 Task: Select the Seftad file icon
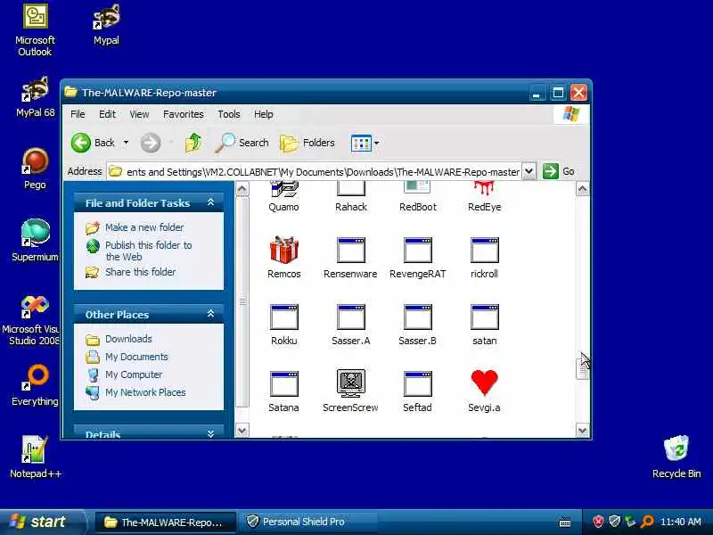(x=417, y=383)
